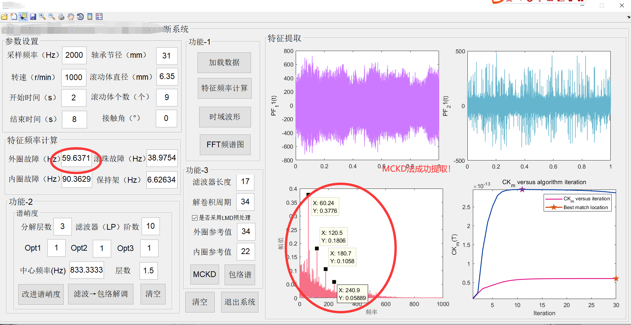The image size is (631, 325).
Task: Click the 保持架 (Hz) result field
Action: pos(162,180)
